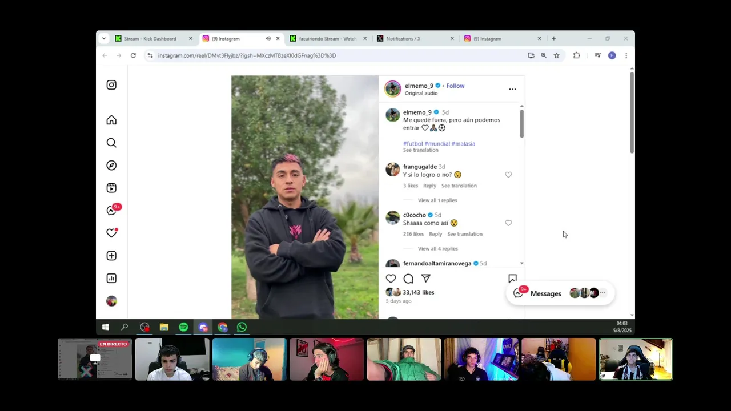
Task: Open Instagram home feed icon
Action: point(111,120)
